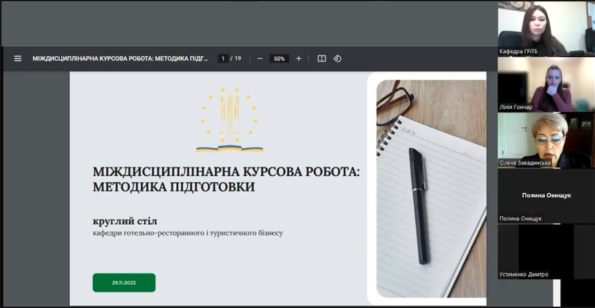Click the rotate counterclockwise icon
Viewport: 595px width, 308px height.
click(337, 59)
